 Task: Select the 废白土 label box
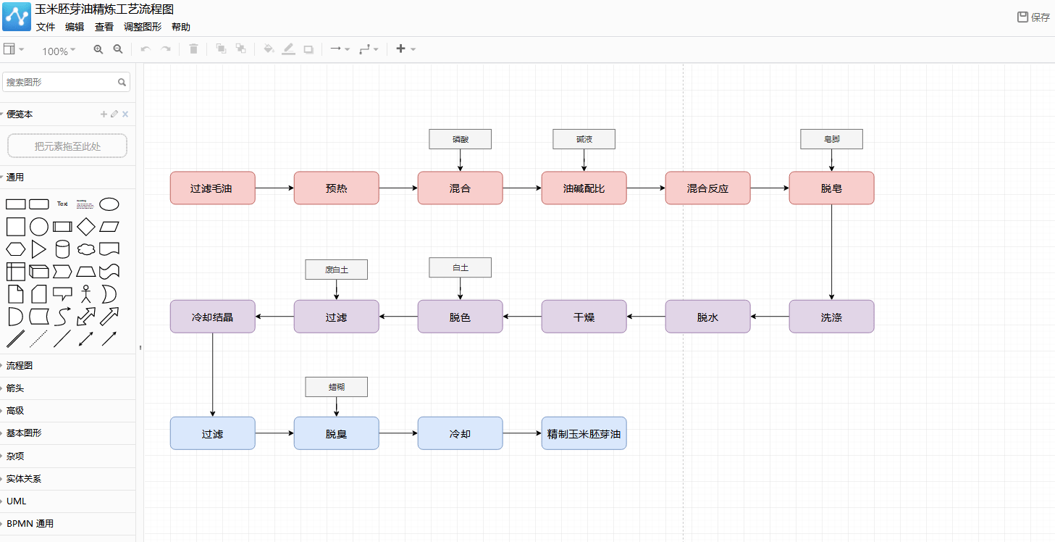pos(337,270)
